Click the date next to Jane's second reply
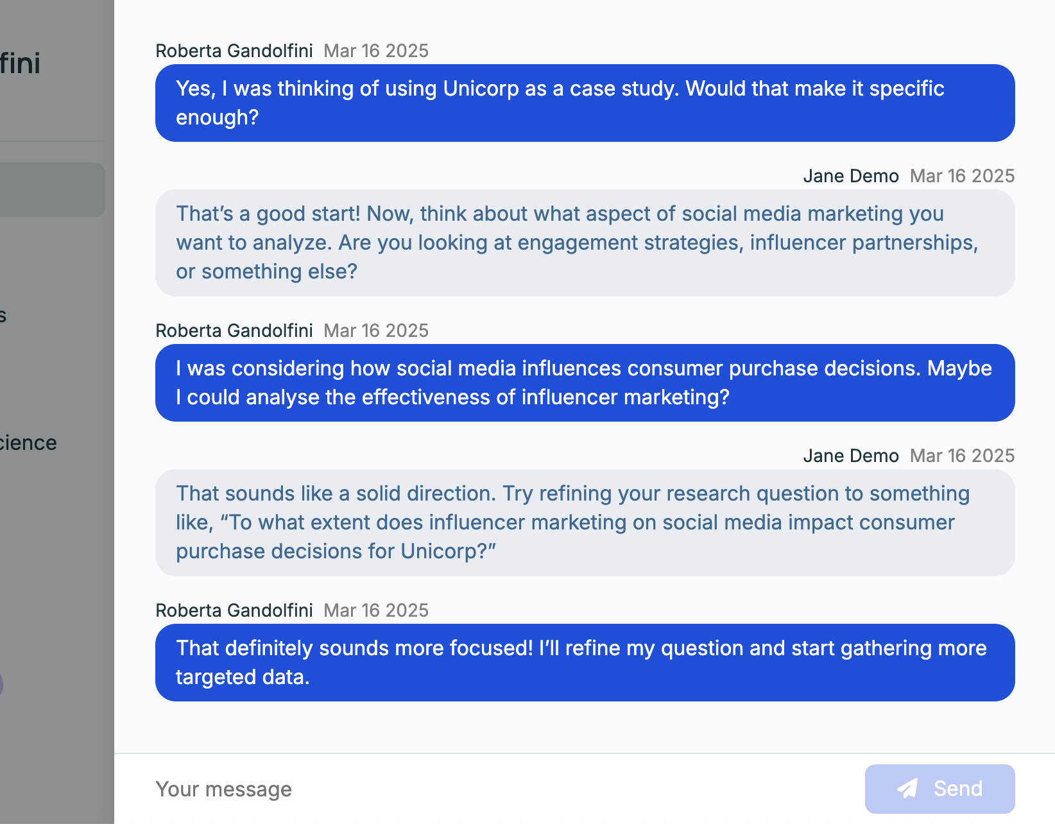The height and width of the screenshot is (824, 1055). (x=962, y=456)
